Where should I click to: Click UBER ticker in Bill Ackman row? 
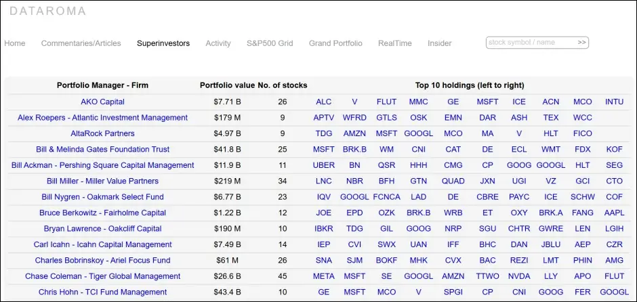(324, 165)
